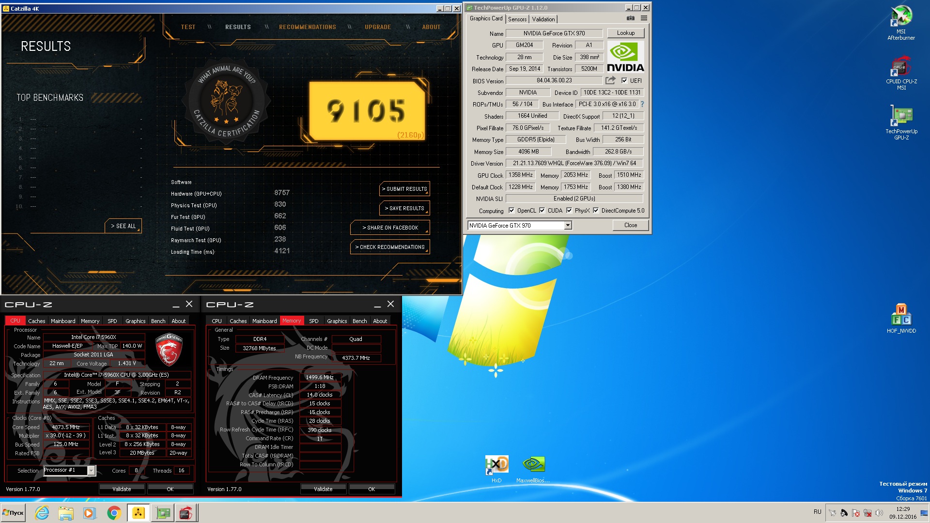Switch to the Catzilla taskbar button
The width and height of the screenshot is (930, 523).
(138, 513)
